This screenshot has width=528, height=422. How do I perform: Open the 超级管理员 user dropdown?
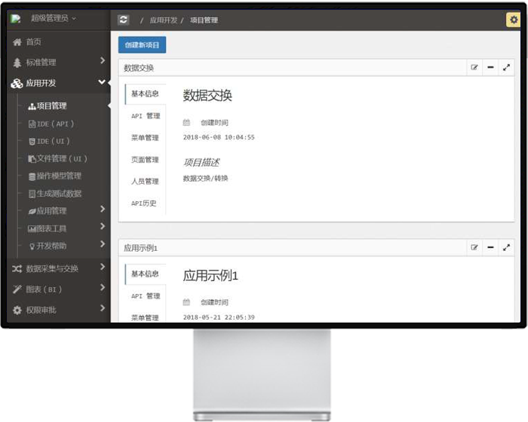pos(53,18)
